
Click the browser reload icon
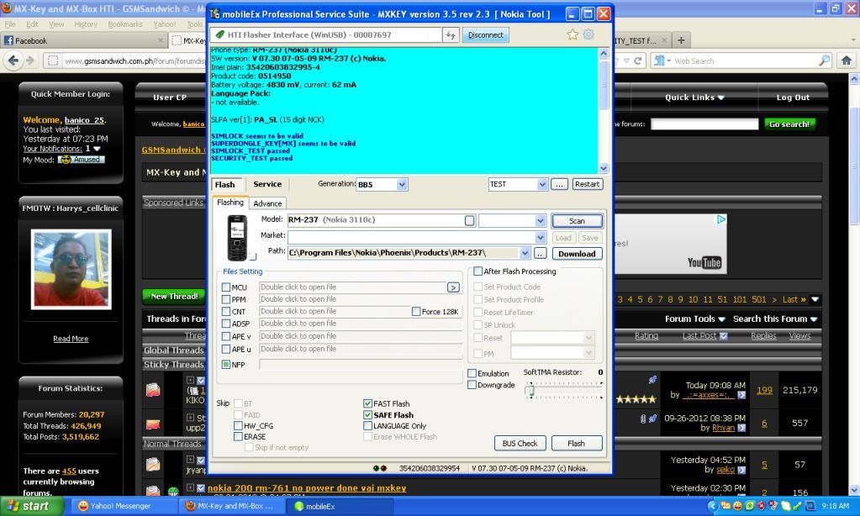[x=638, y=61]
